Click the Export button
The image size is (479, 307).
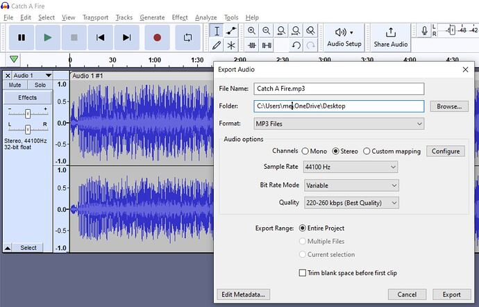click(x=451, y=294)
